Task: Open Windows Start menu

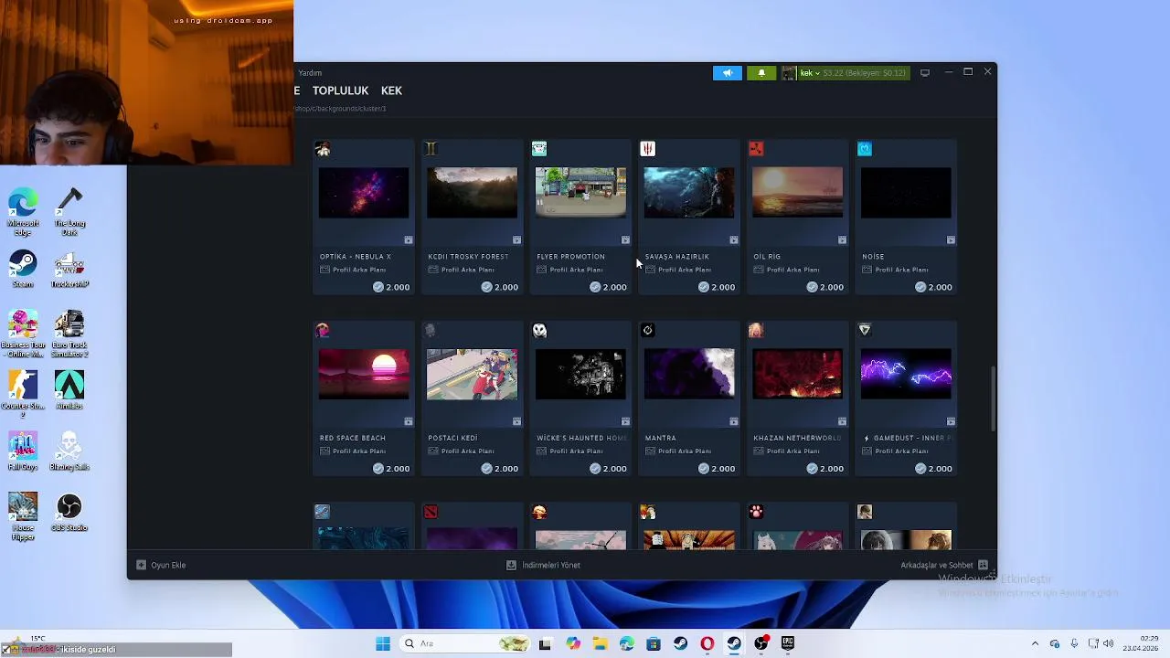Action: click(x=383, y=643)
